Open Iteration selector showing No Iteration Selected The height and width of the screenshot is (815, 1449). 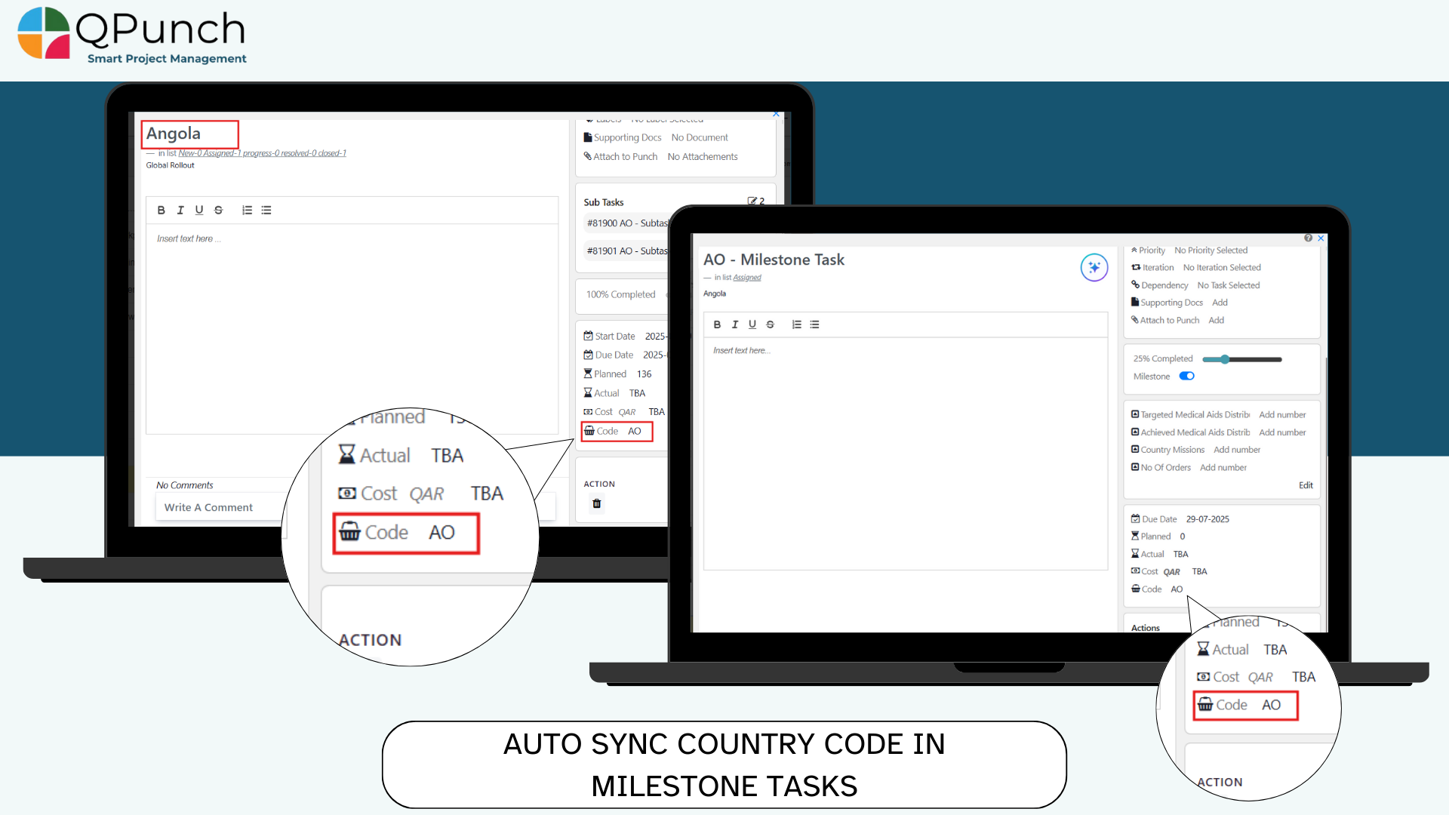point(1221,268)
